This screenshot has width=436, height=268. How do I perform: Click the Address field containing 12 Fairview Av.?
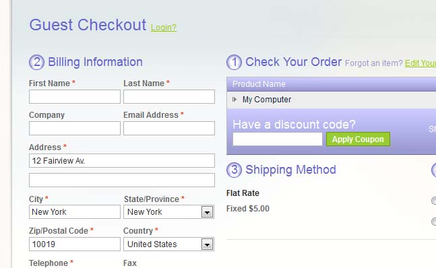[122, 160]
